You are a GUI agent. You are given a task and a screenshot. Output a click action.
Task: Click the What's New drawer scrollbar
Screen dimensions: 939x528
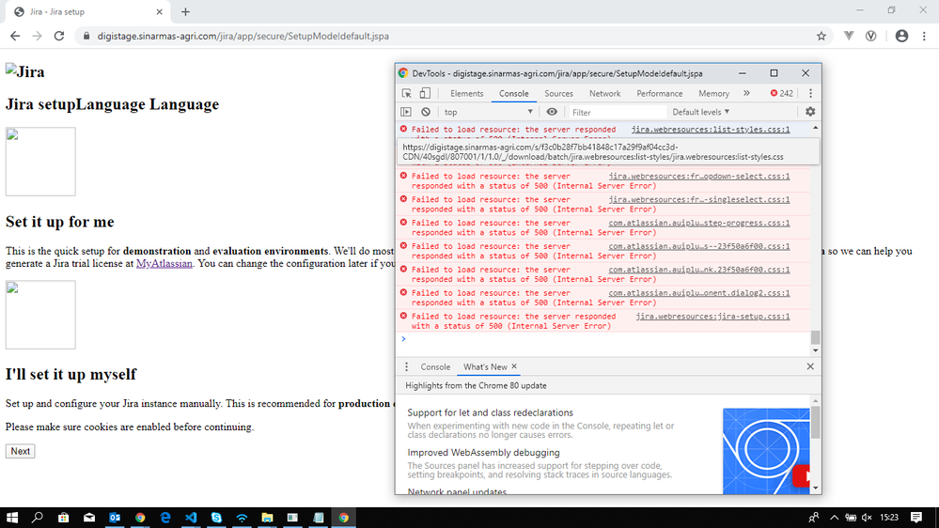click(815, 422)
